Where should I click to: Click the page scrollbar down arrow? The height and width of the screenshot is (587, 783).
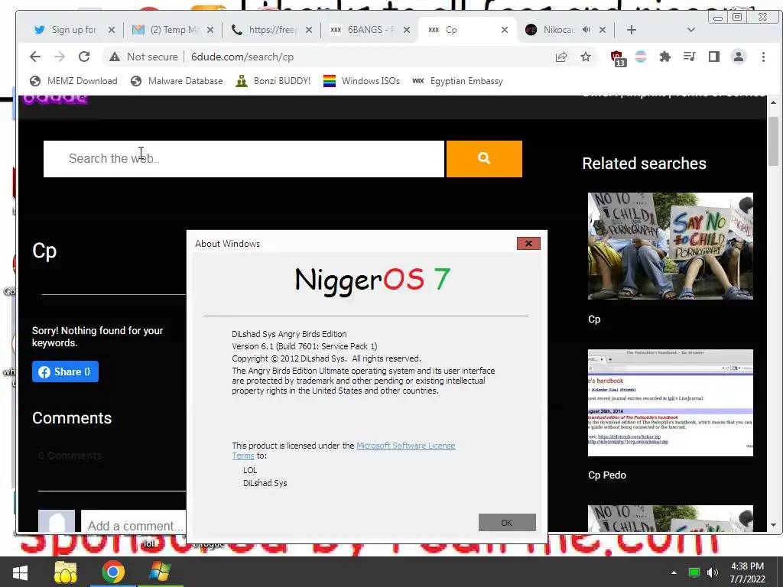pyautogui.click(x=773, y=525)
